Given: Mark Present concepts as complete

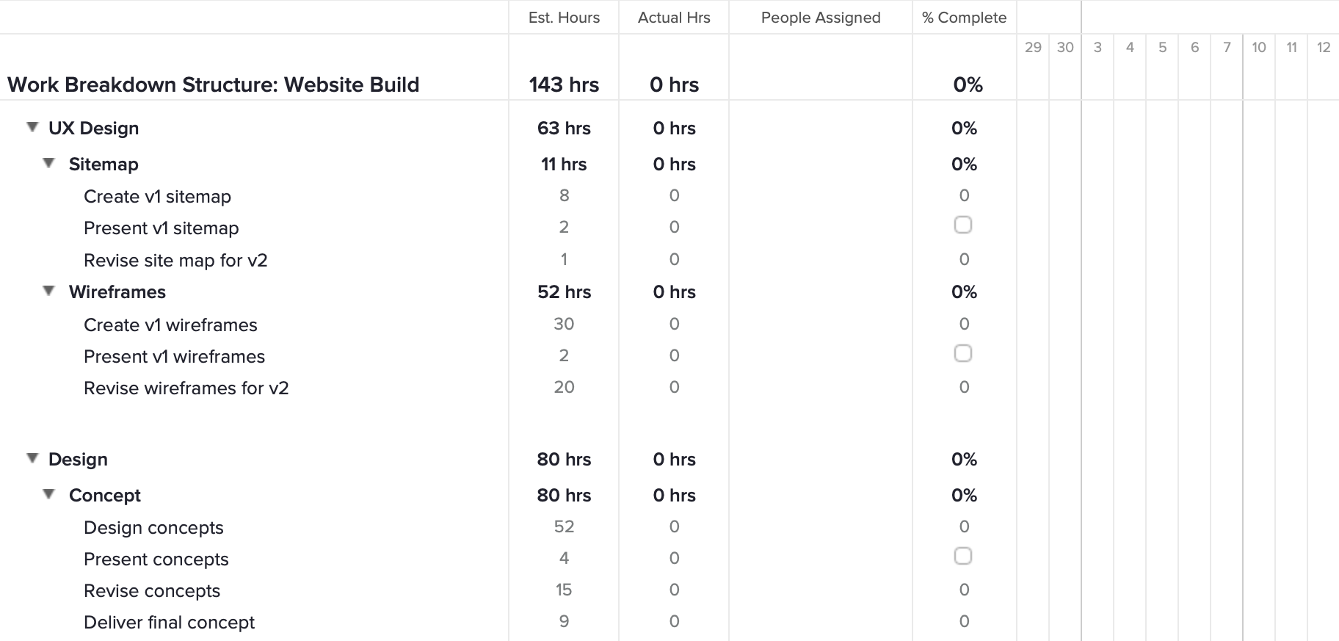Looking at the screenshot, I should pos(963,556).
